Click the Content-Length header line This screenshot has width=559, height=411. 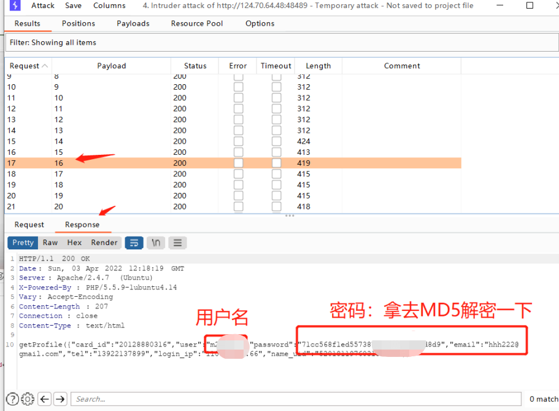tap(63, 307)
